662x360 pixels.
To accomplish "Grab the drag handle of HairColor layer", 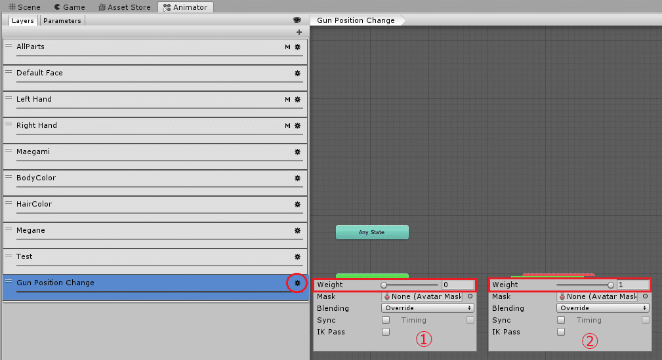I will [9, 203].
